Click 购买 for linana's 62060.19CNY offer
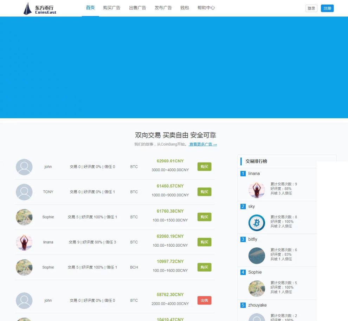 coord(204,242)
